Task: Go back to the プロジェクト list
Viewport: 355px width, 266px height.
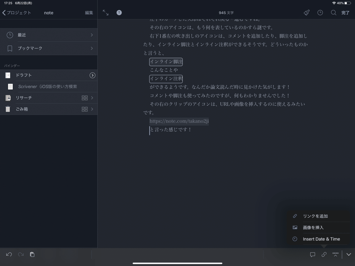Action: click(17, 13)
